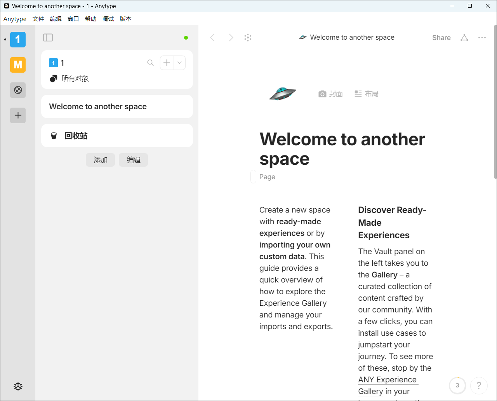
Task: Open the 窗口 menu
Action: (73, 19)
